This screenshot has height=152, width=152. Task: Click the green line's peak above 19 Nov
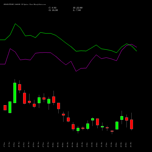pyautogui.click(x=15, y=24)
